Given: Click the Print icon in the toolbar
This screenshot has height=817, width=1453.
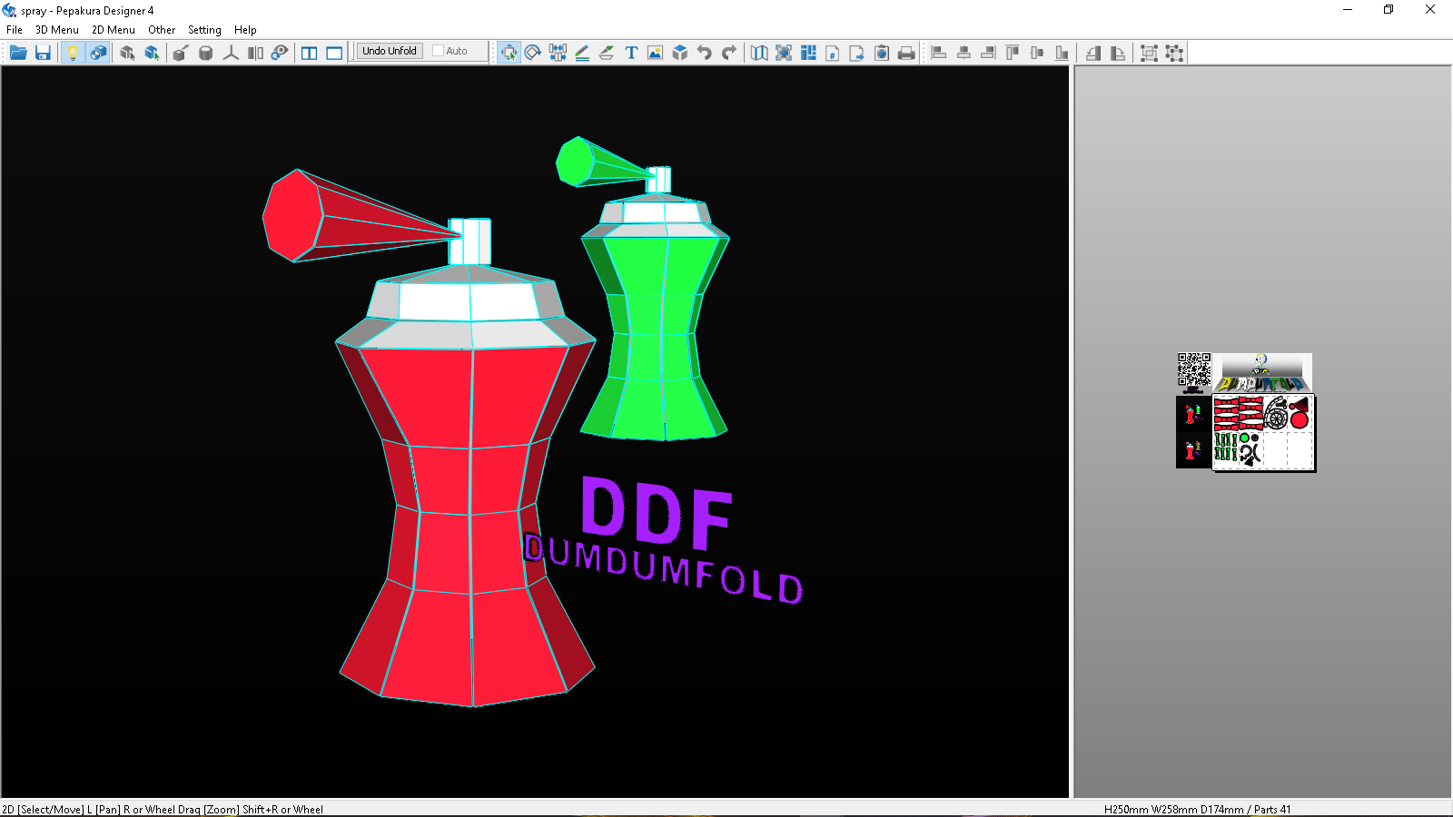Looking at the screenshot, I should 906,52.
